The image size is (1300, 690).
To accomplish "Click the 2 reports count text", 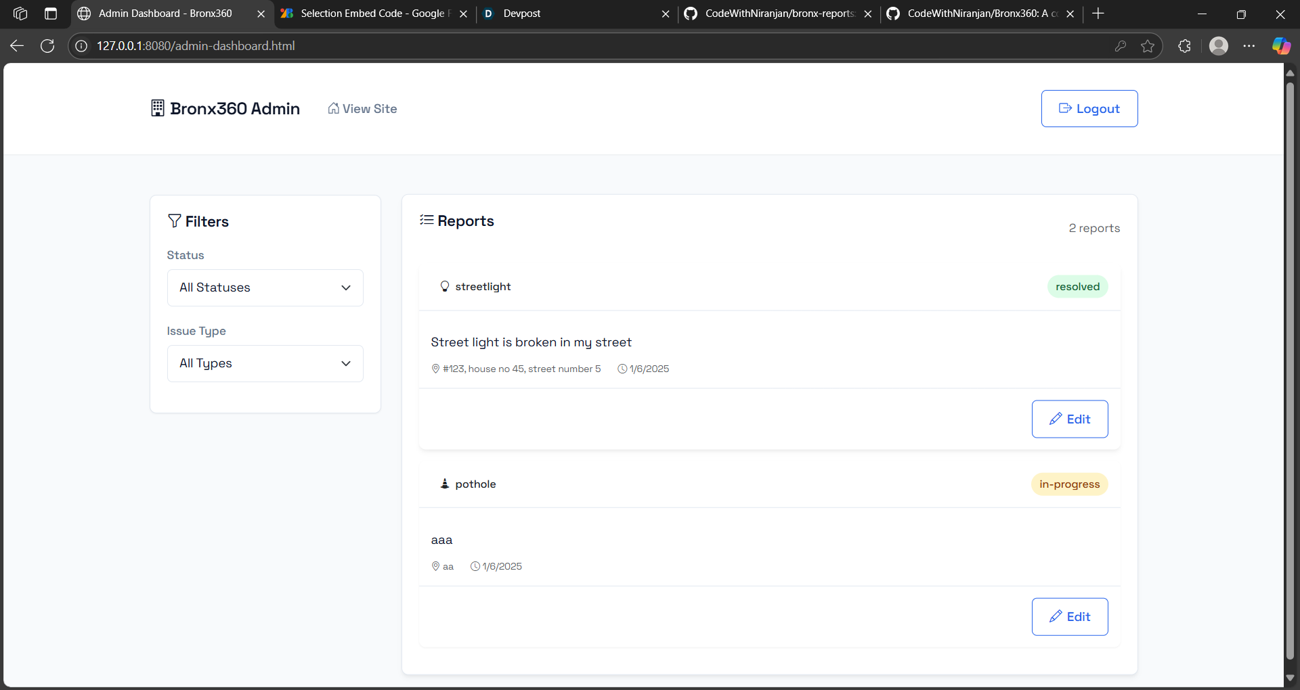I will click(1094, 229).
